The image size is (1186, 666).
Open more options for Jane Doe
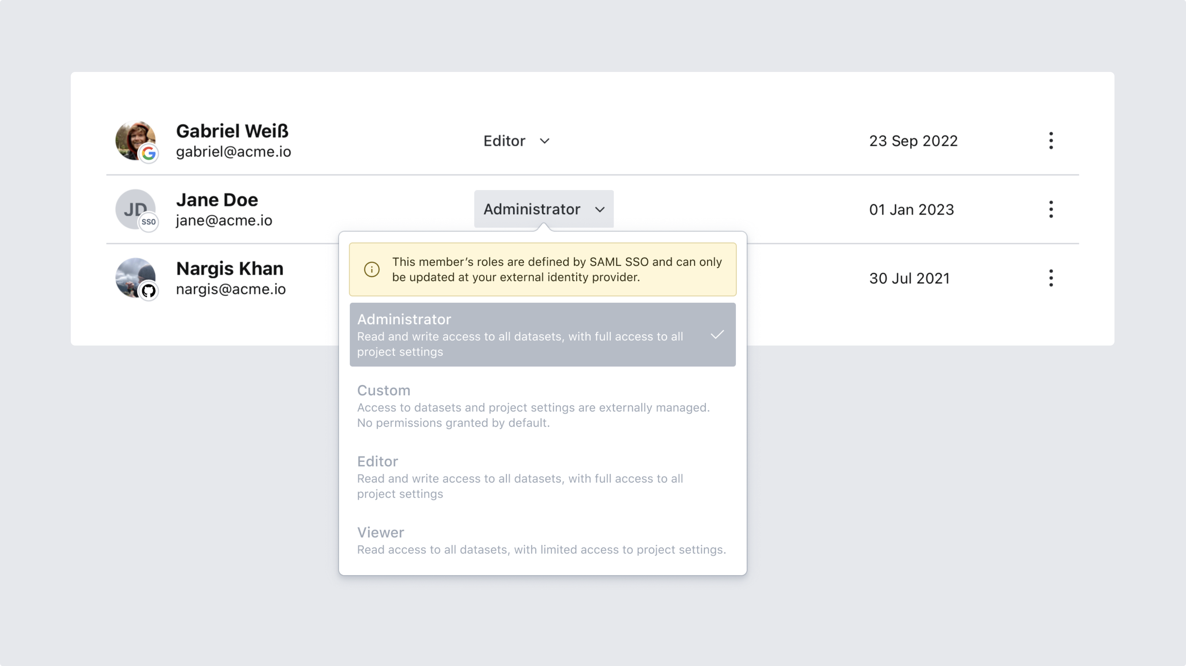pyautogui.click(x=1051, y=209)
